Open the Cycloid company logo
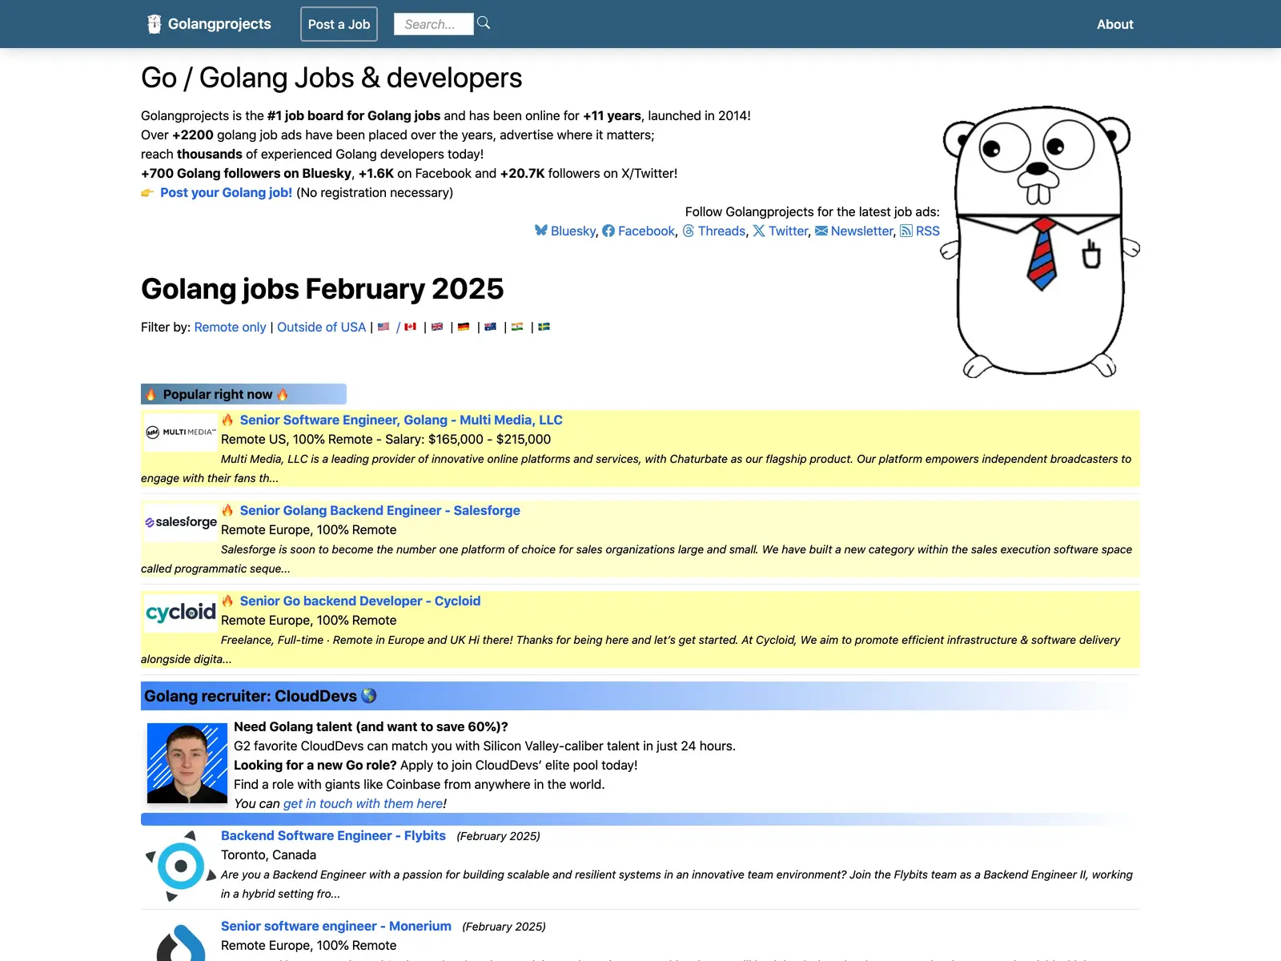The height and width of the screenshot is (961, 1281). point(181,613)
